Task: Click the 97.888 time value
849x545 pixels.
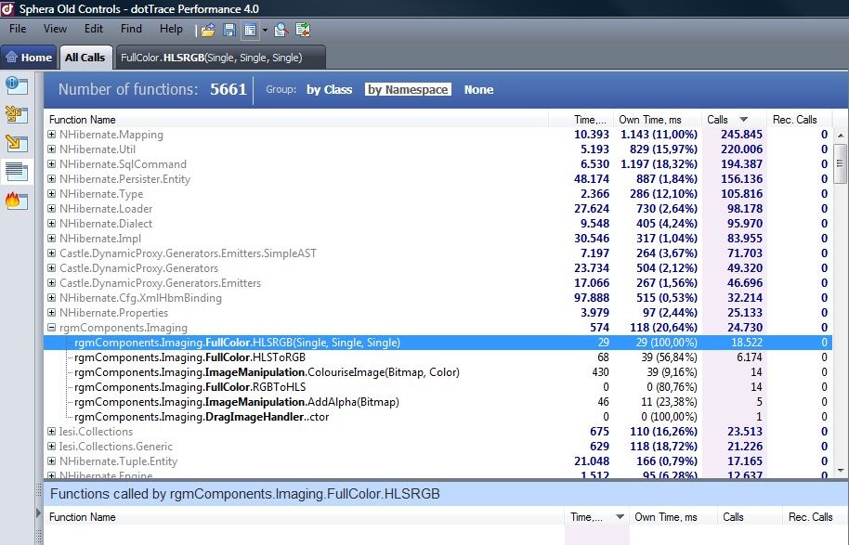Action: pos(592,298)
